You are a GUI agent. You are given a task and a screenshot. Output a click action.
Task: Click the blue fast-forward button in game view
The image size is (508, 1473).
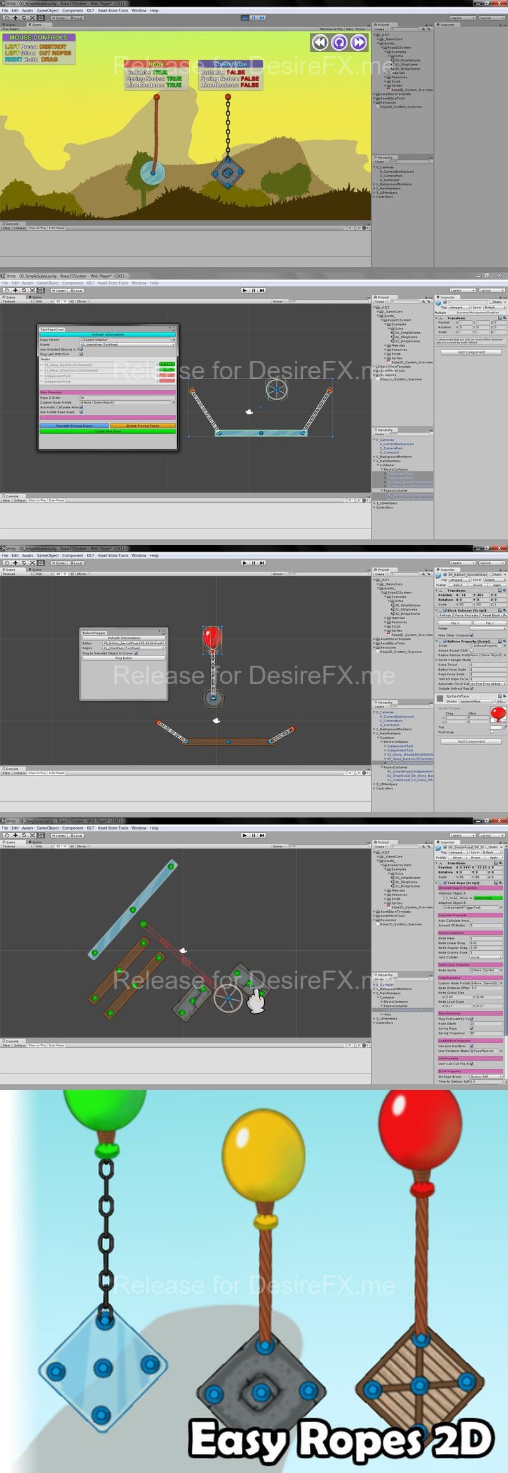(x=359, y=42)
